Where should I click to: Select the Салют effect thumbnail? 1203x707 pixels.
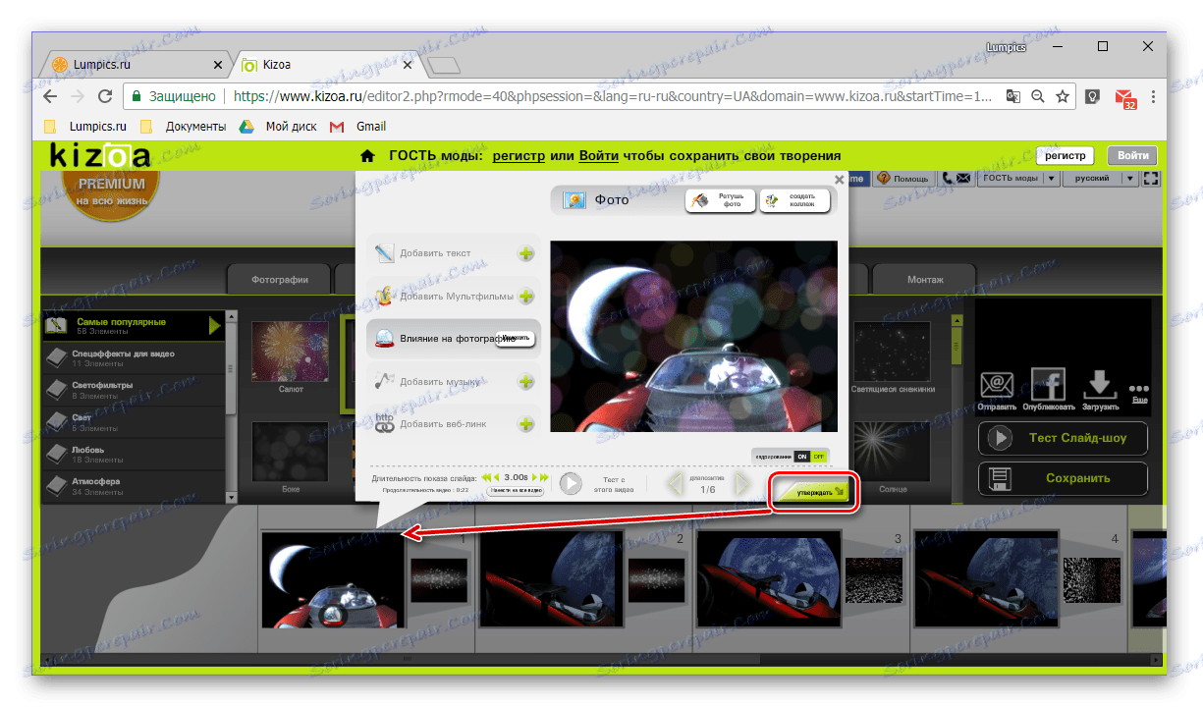[x=291, y=352]
